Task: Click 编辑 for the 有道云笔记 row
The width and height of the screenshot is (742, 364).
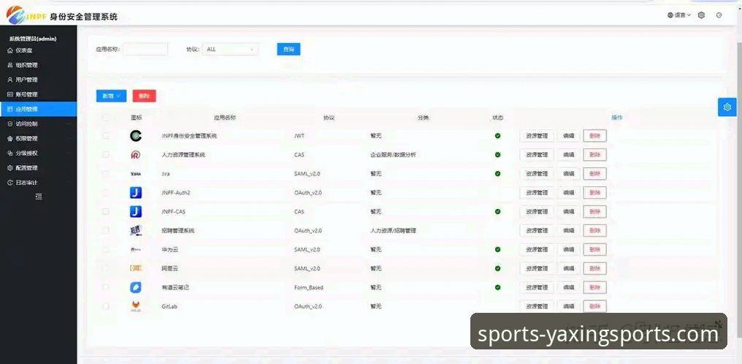Action: [x=568, y=287]
